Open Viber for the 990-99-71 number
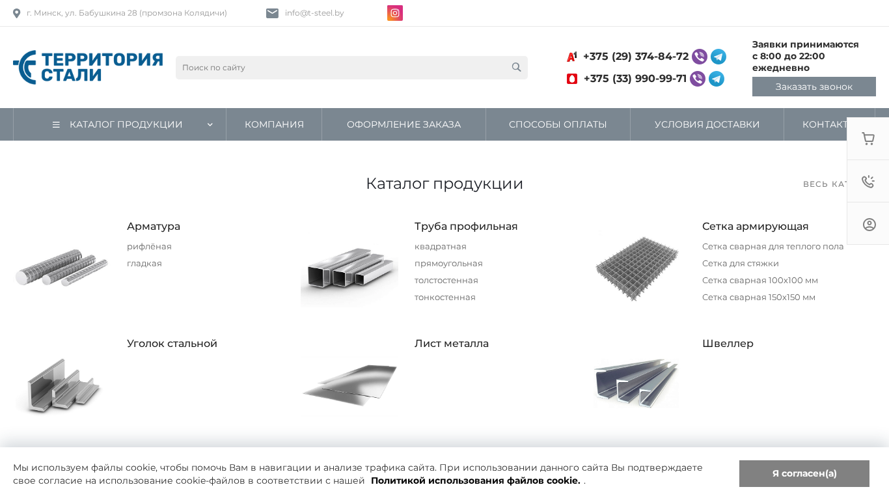Screen dimensions: 889x500 (698, 79)
